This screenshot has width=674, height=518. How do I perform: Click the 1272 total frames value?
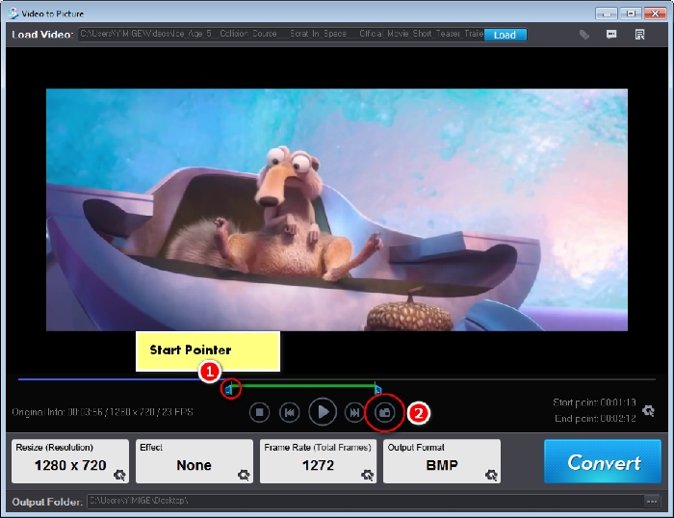coord(318,465)
